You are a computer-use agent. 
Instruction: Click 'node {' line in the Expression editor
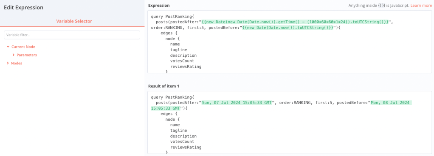point(173,39)
